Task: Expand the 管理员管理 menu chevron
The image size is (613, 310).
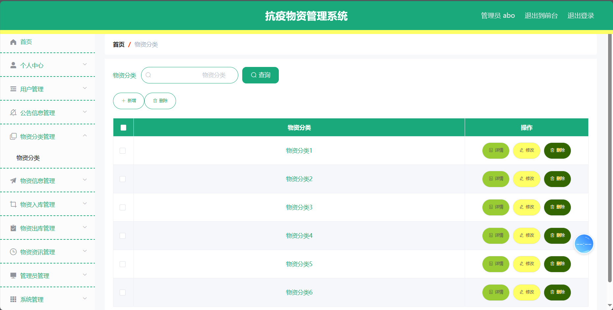Action: pos(85,275)
